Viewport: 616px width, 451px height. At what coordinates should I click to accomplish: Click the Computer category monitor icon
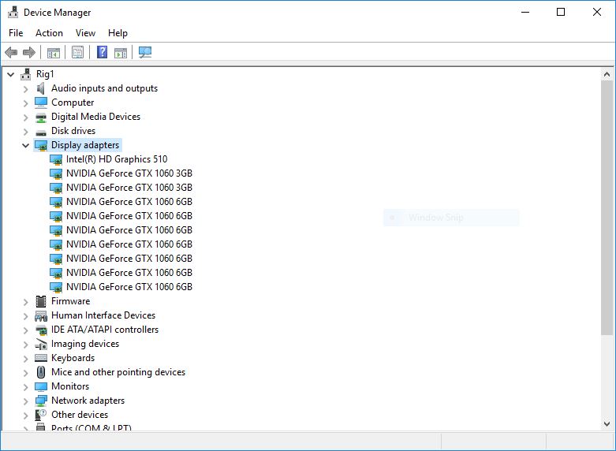coord(41,102)
